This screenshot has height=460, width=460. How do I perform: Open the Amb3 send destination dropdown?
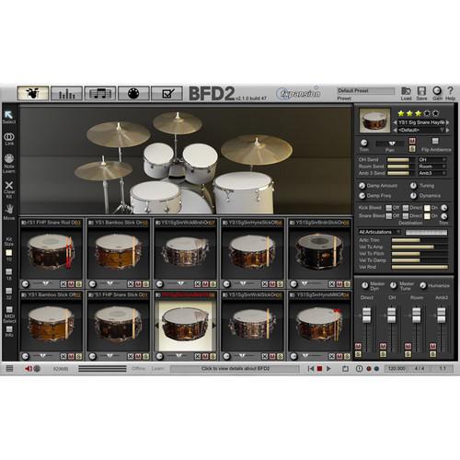432,173
